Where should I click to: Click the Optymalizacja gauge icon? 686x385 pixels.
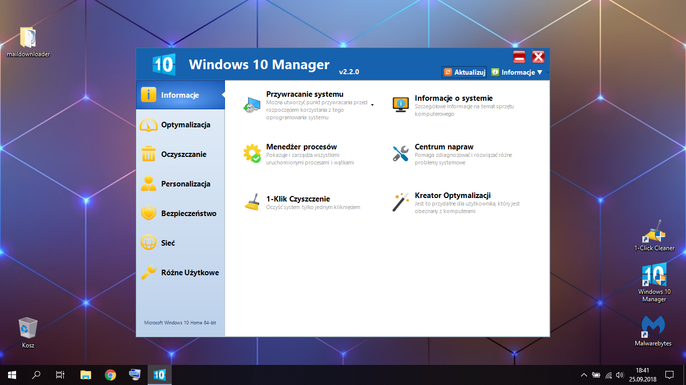(x=149, y=125)
